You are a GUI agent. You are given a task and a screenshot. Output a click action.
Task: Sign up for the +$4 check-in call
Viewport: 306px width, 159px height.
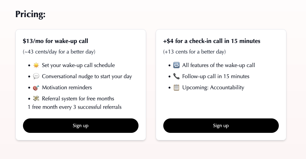tap(221, 126)
